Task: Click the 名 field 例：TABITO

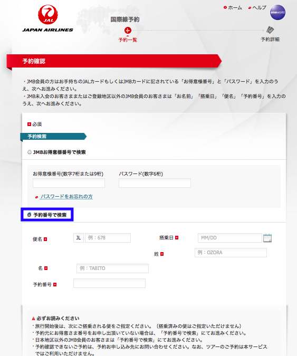Action: [112, 268]
